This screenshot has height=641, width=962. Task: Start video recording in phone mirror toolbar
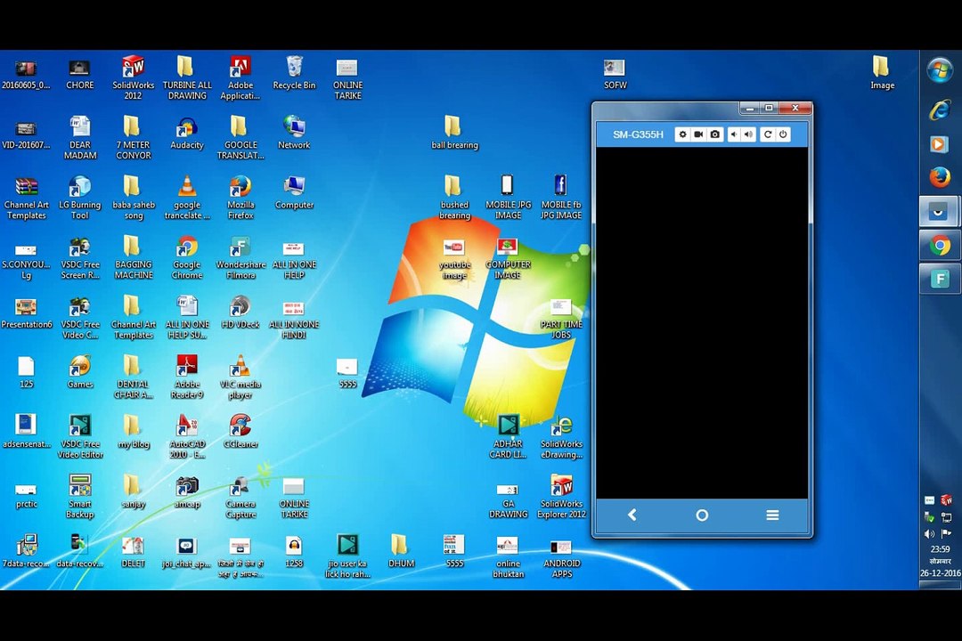698,134
